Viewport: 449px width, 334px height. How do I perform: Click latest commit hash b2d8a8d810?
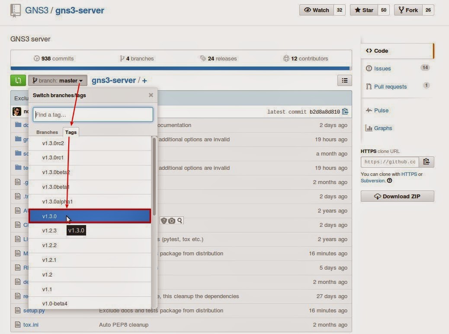pyautogui.click(x=325, y=112)
